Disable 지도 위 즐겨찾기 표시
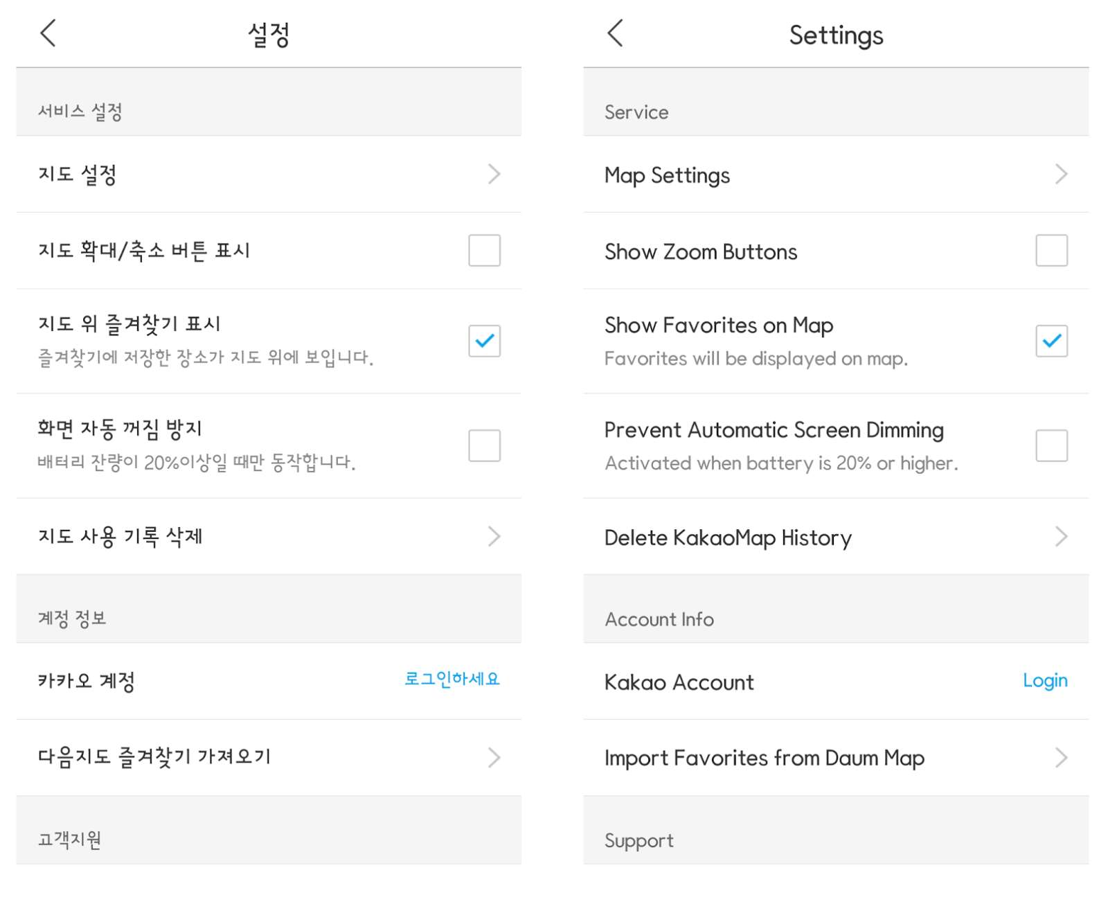The height and width of the screenshot is (906, 1099). 484,340
